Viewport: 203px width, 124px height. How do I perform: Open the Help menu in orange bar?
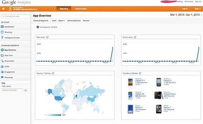point(197,9)
